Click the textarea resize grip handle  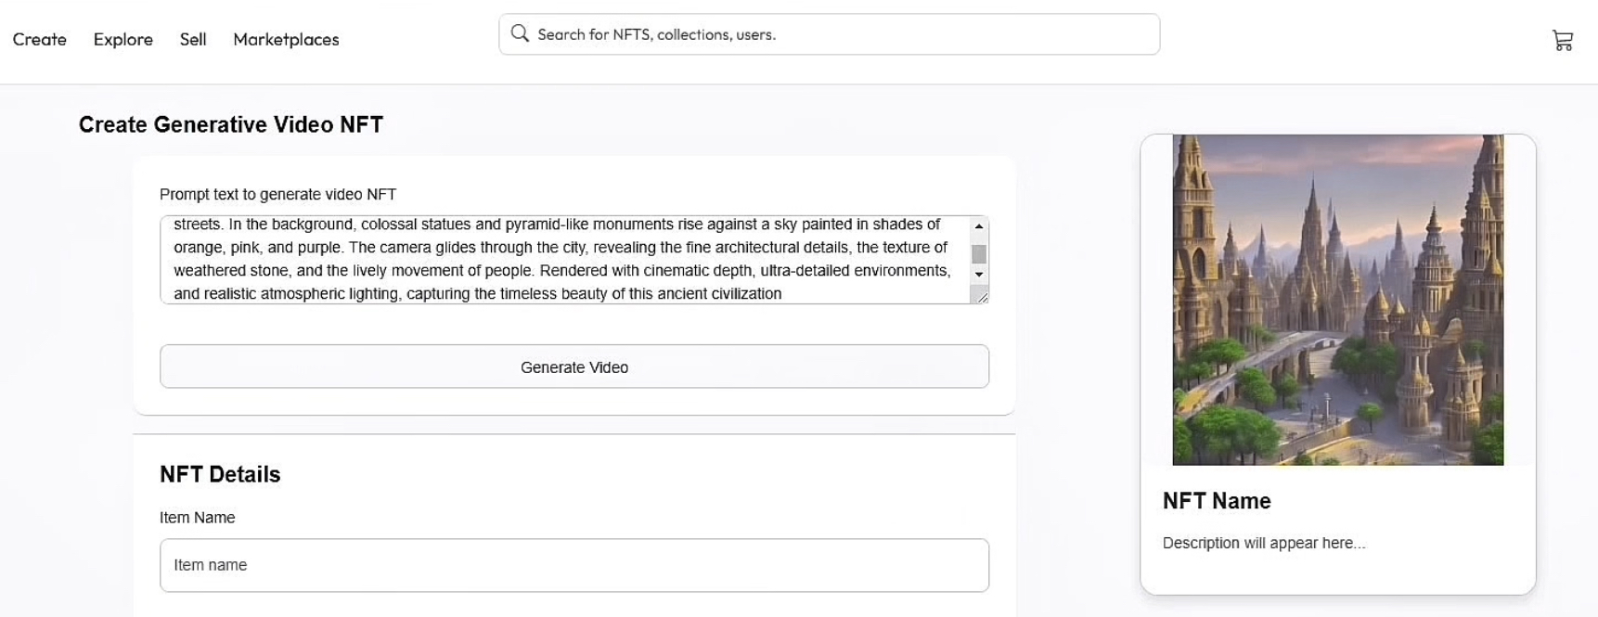[x=980, y=295]
